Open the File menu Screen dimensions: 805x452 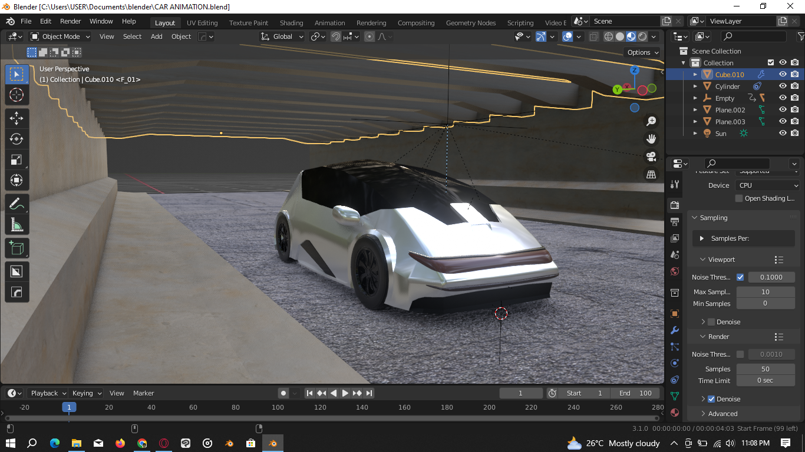pyautogui.click(x=27, y=21)
